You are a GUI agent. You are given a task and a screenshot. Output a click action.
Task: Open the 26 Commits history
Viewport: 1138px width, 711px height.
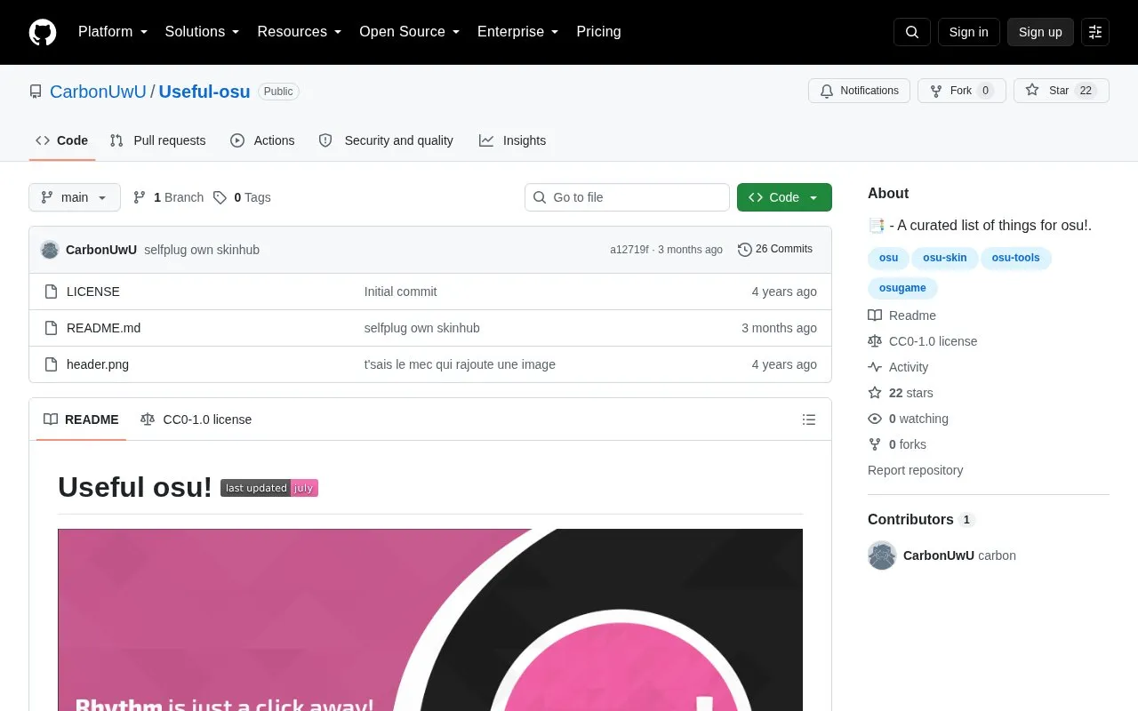[x=775, y=250]
